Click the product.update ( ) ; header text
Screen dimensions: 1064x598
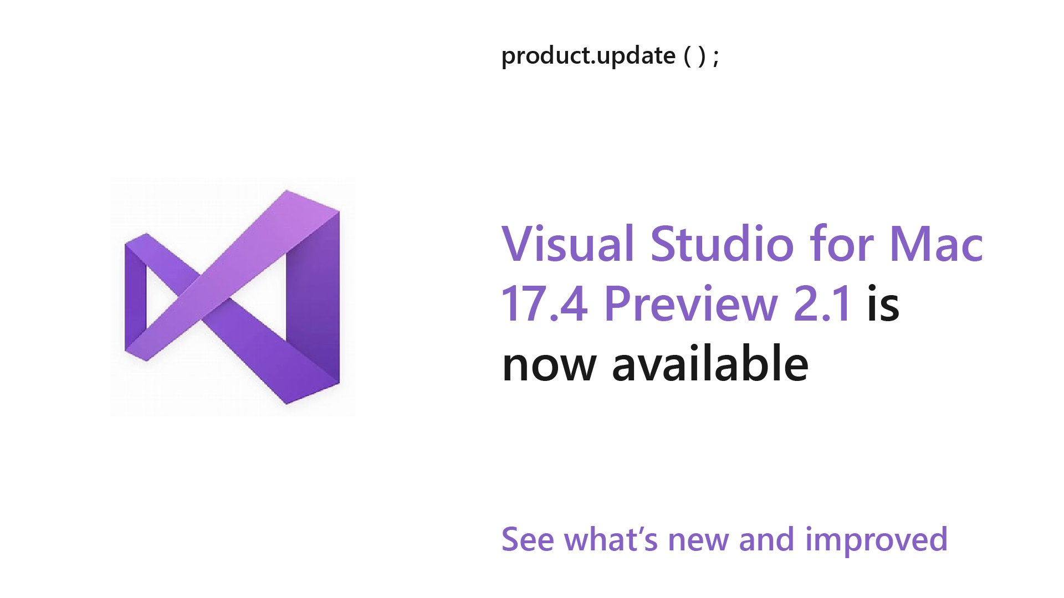pyautogui.click(x=610, y=56)
